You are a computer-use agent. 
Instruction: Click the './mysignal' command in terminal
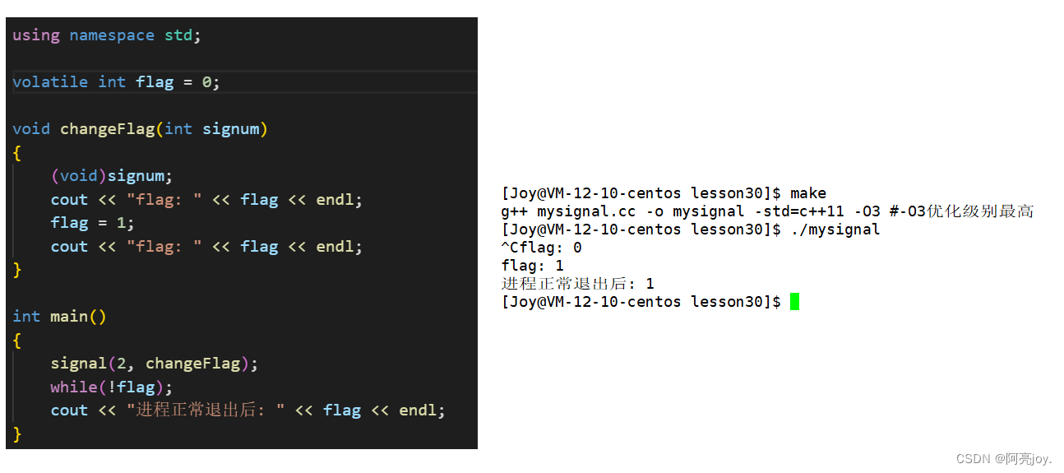point(835,230)
